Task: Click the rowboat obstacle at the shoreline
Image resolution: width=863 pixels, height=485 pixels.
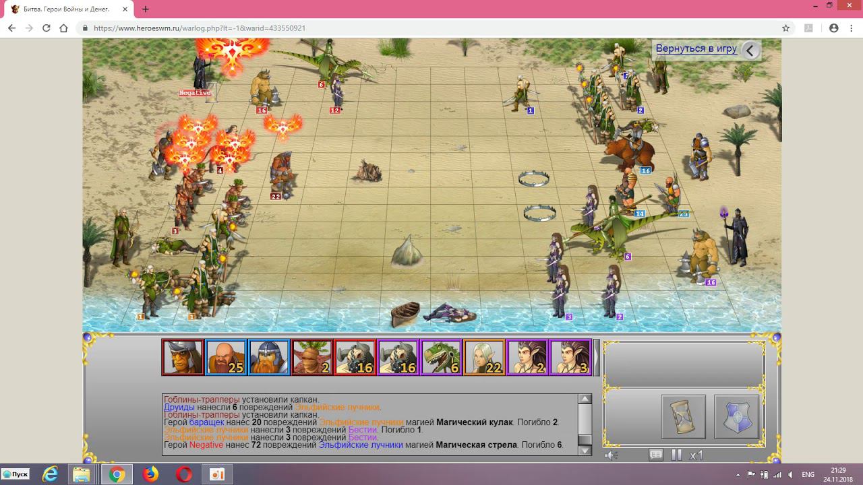Action: point(405,313)
